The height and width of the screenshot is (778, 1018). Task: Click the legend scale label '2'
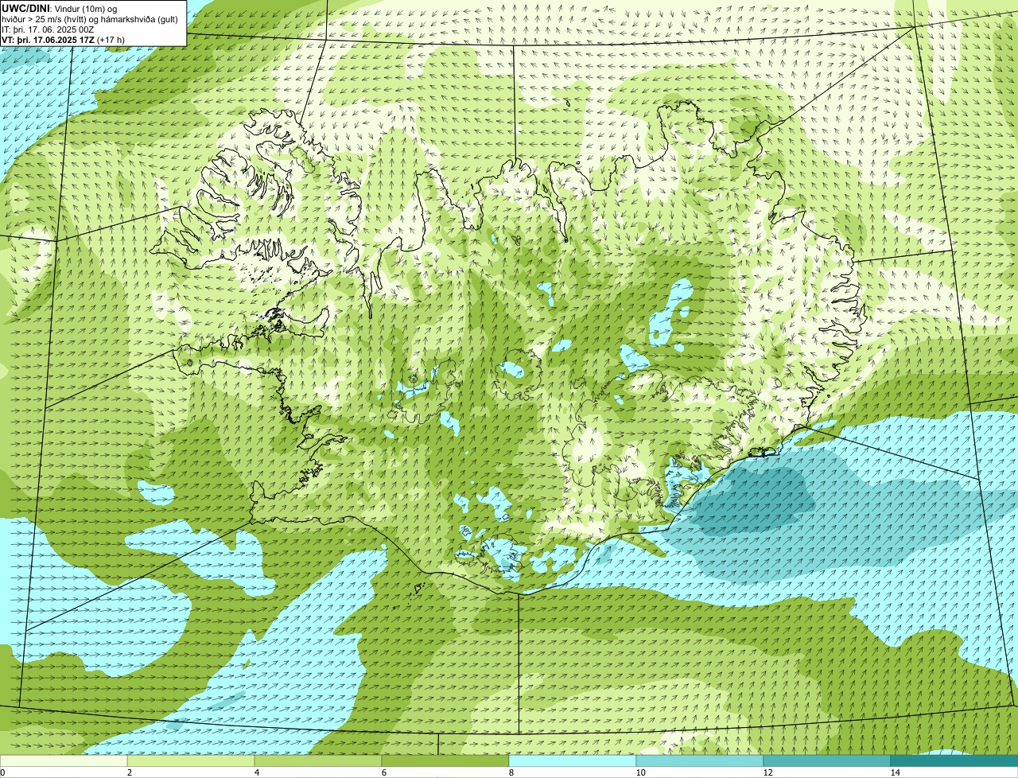129,772
